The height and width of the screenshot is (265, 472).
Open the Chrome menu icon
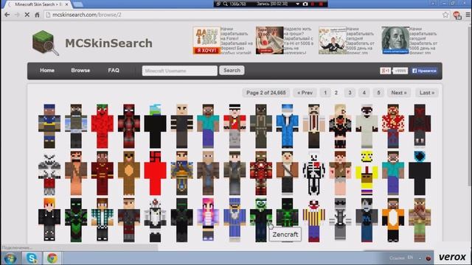(x=468, y=15)
